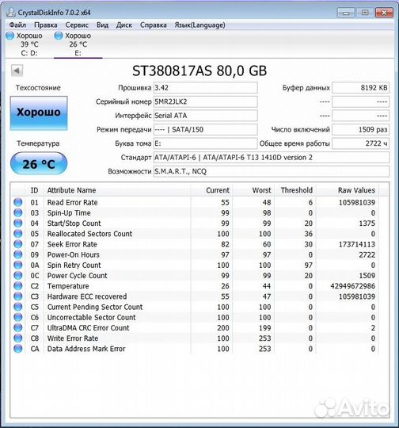
Task: Click status circle icon for Seek Error Rate
Action: click(x=18, y=244)
